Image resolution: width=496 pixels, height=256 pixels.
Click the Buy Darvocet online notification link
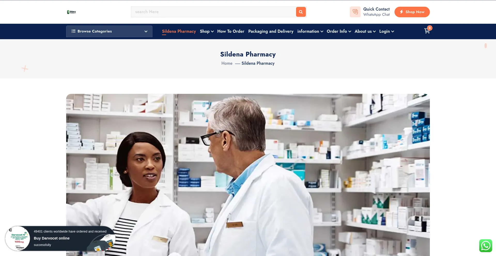[x=52, y=238]
